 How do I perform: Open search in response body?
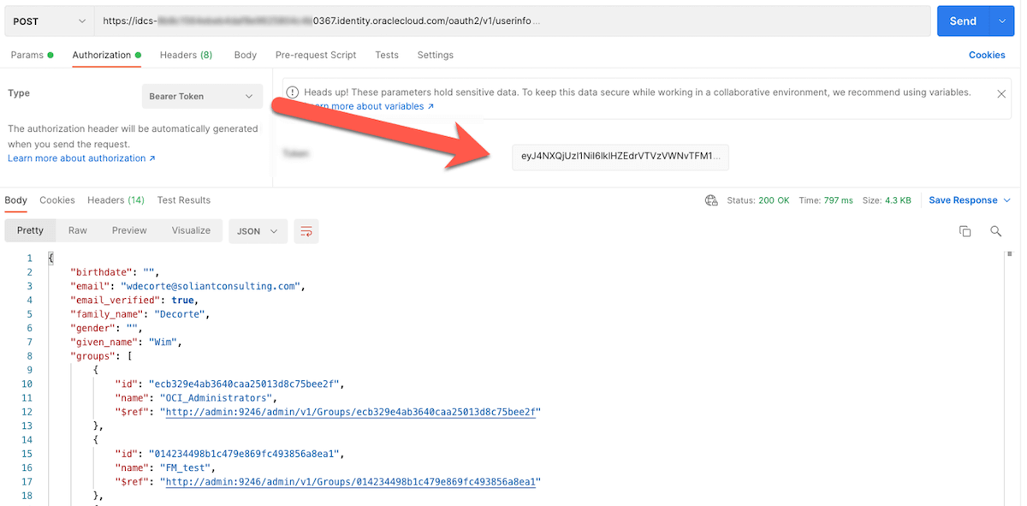pos(995,231)
